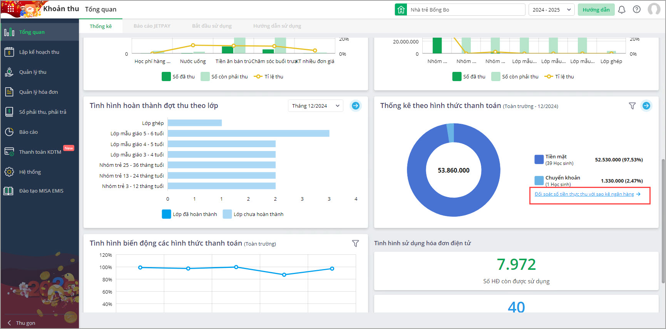The width and height of the screenshot is (666, 329).
Task: Click filter icon on payment fluctuation chart
Action: [355, 243]
